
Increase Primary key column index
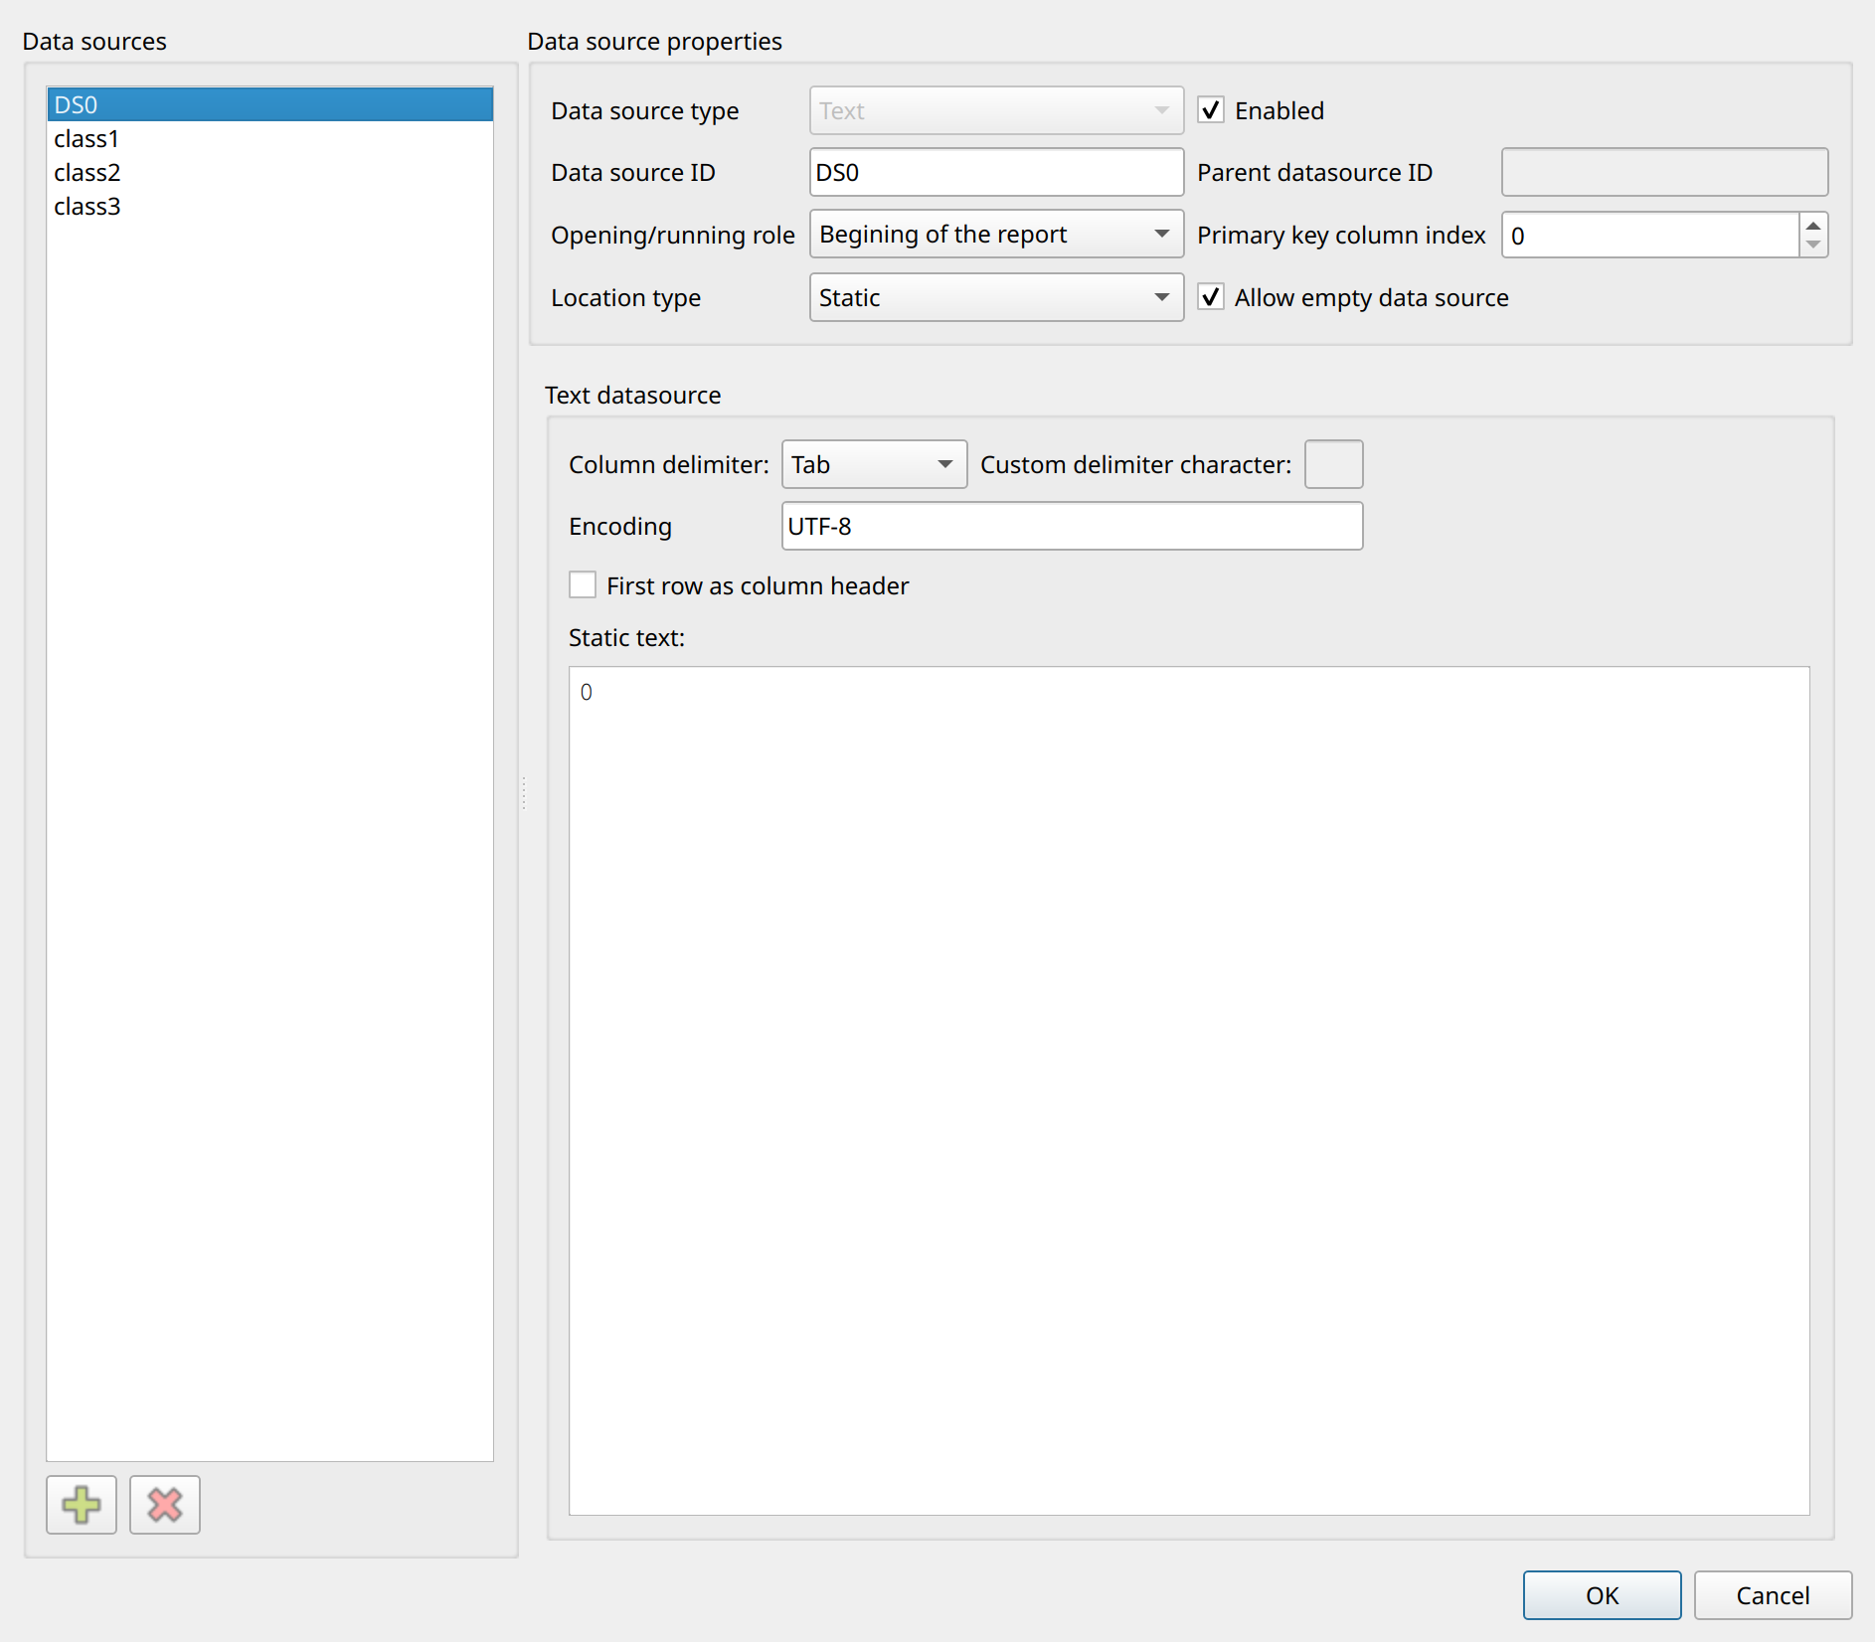point(1813,225)
